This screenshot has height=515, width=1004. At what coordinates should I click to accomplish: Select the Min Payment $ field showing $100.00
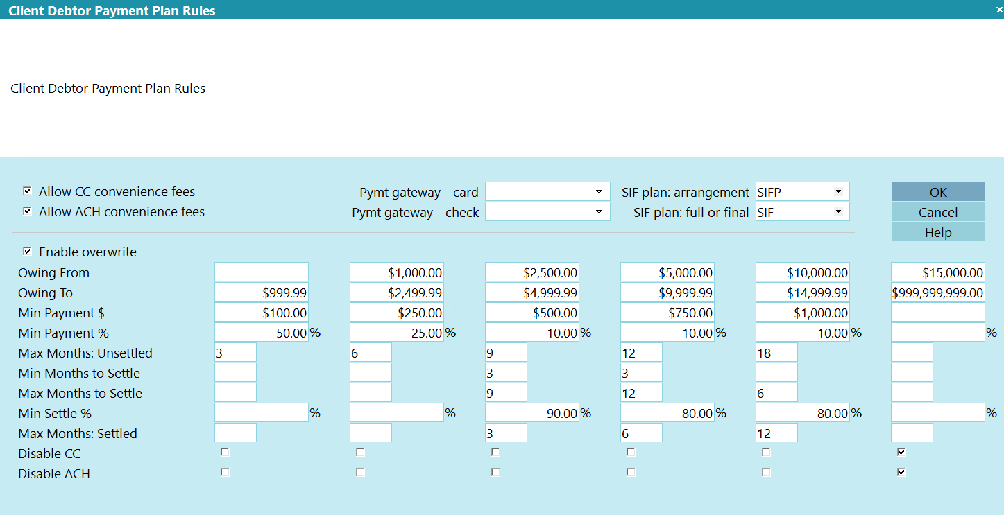[x=261, y=313]
